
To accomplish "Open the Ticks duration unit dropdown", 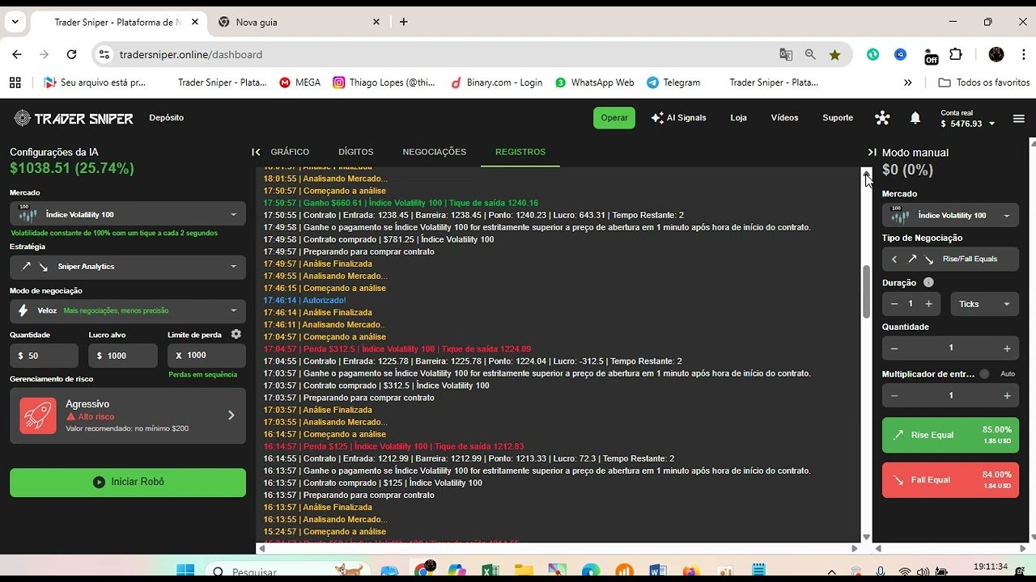I will pyautogui.click(x=984, y=304).
